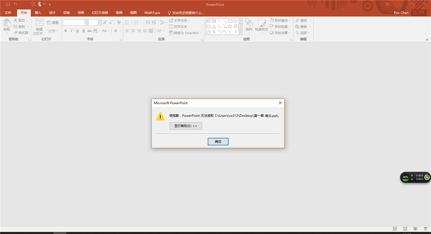Open the Slide Show (幻灯片放映) tab

coord(100,13)
